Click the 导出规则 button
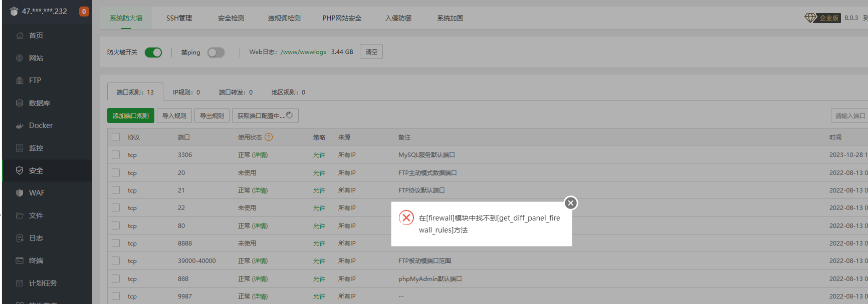This screenshot has height=304, width=868. pyautogui.click(x=212, y=115)
